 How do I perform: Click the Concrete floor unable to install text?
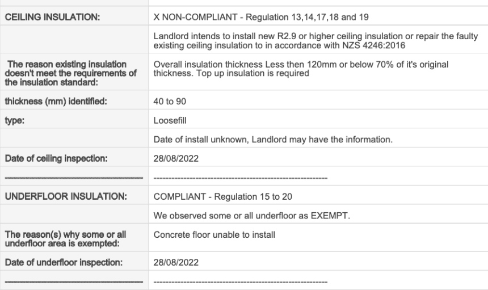point(214,234)
